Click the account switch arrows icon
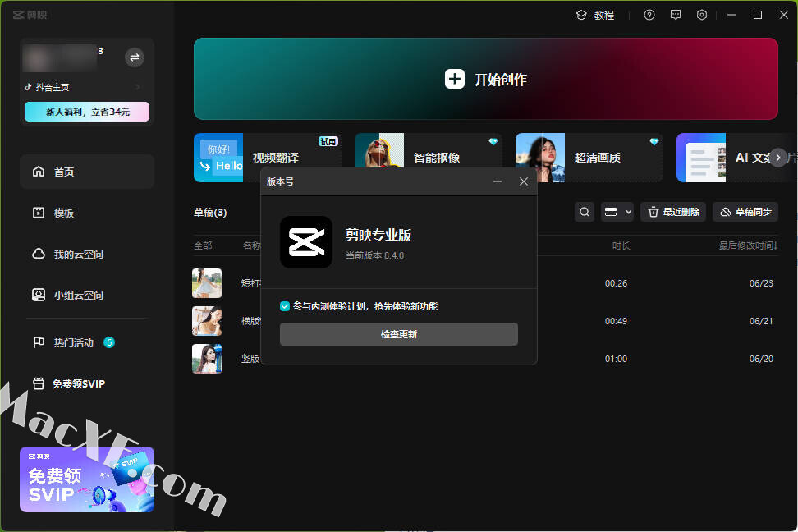 135,57
